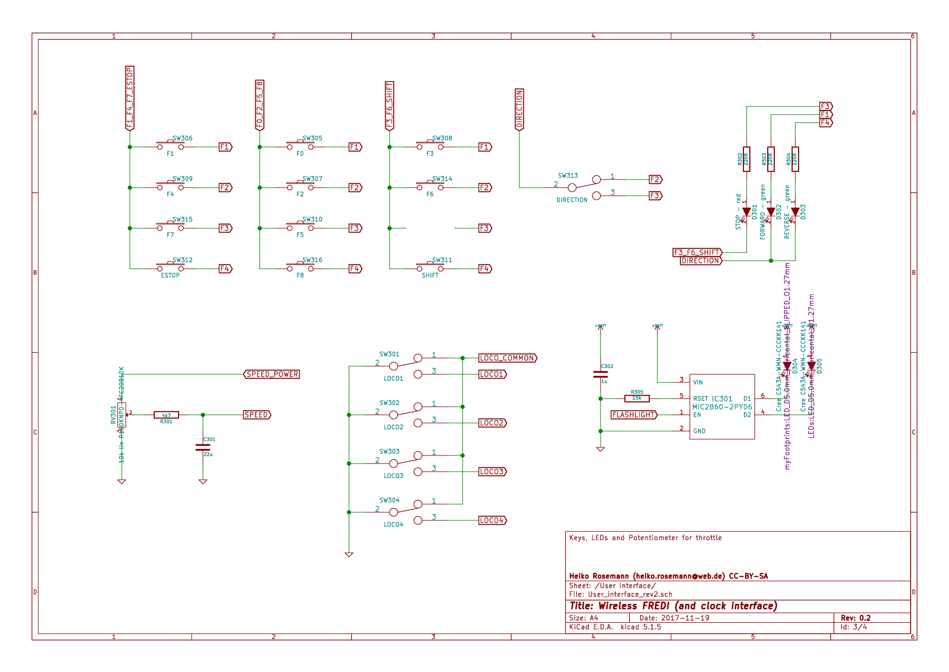This screenshot has width=949, height=672.
Task: Select the LOCO3 net label
Action: coord(493,471)
